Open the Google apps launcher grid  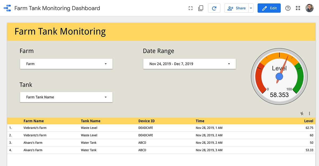[298, 8]
